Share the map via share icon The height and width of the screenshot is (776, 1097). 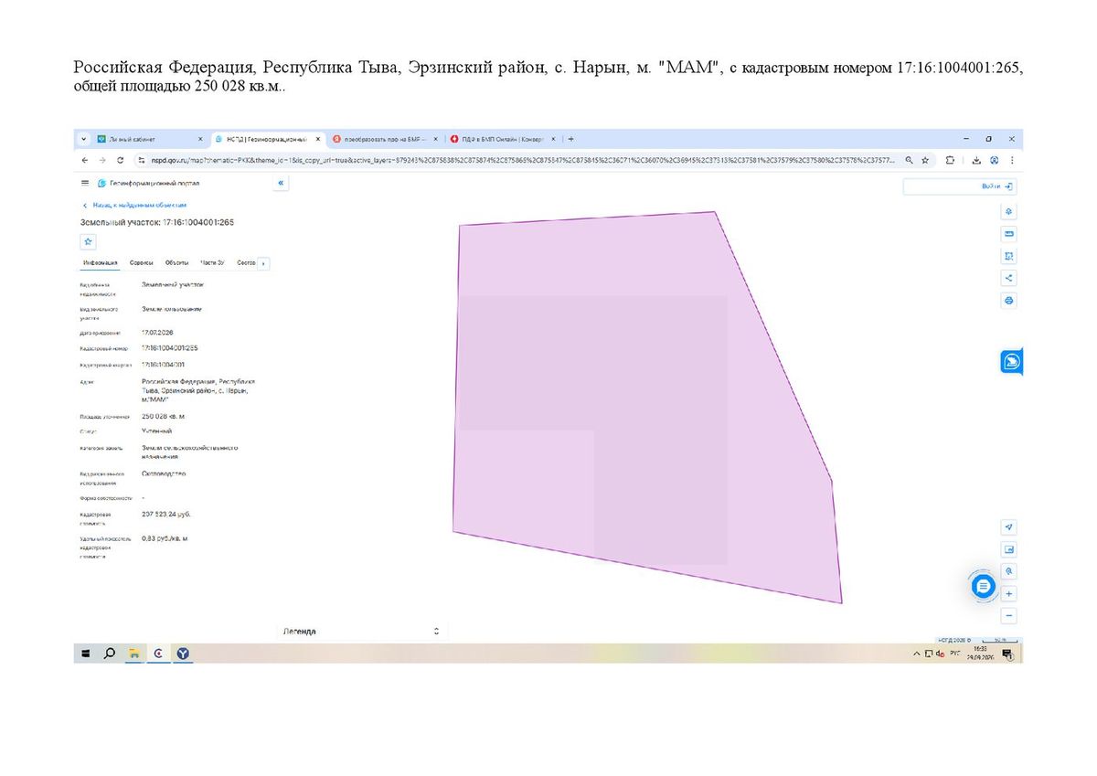pyautogui.click(x=1009, y=278)
